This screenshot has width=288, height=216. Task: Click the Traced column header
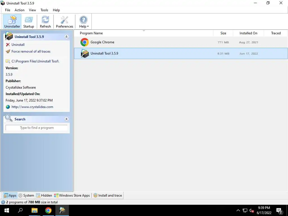pos(276,33)
